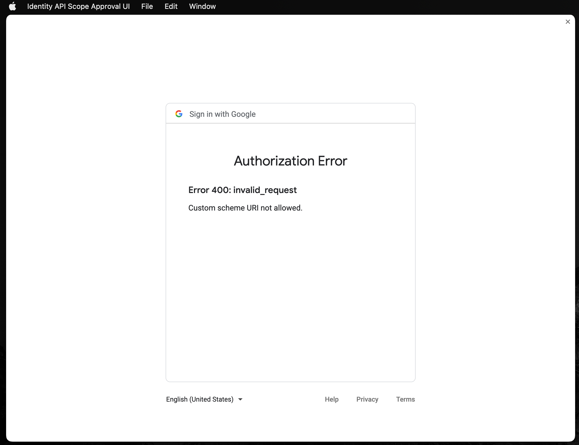View Google's Privacy policy

(x=367, y=399)
